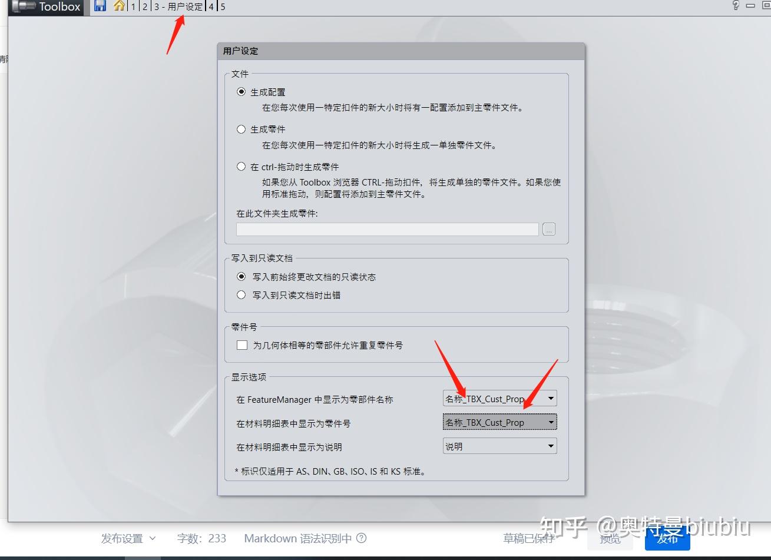Click the Toolbox logo icon
The image size is (771, 560).
pos(24,7)
